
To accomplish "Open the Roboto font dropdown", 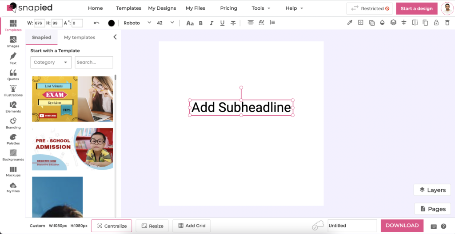I will click(137, 23).
